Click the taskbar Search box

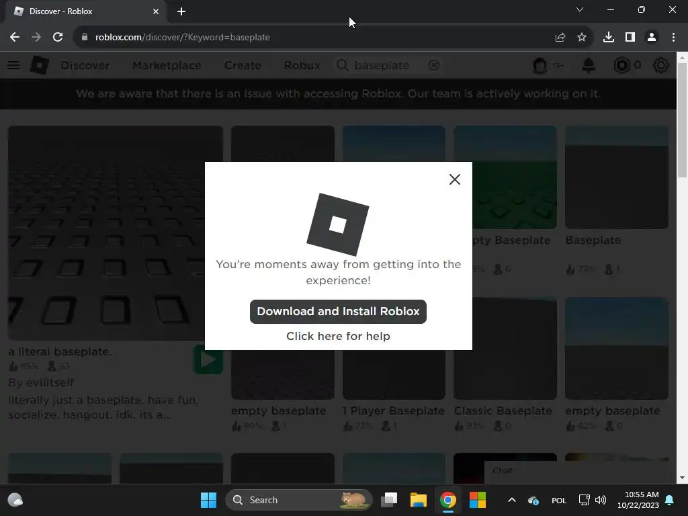(299, 500)
